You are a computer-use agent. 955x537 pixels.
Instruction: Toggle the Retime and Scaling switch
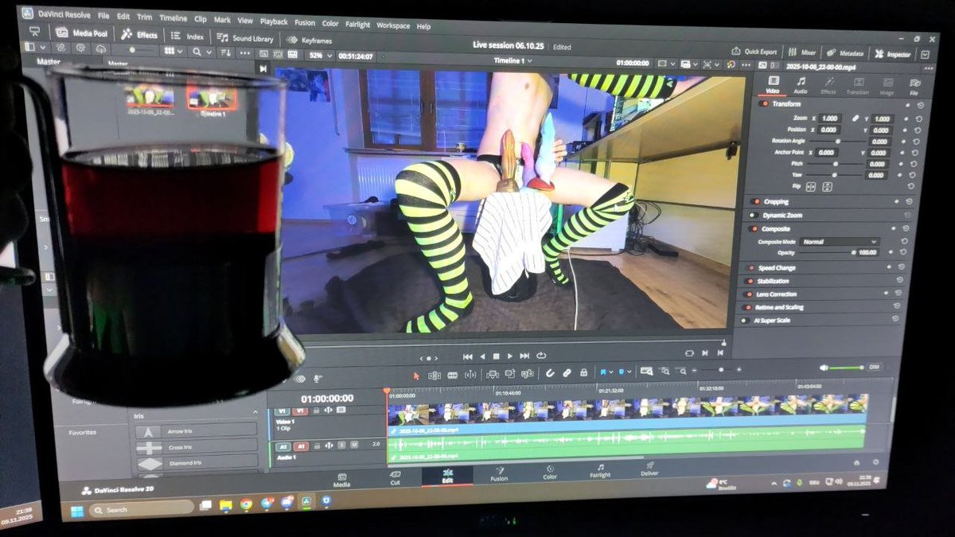pyautogui.click(x=746, y=306)
